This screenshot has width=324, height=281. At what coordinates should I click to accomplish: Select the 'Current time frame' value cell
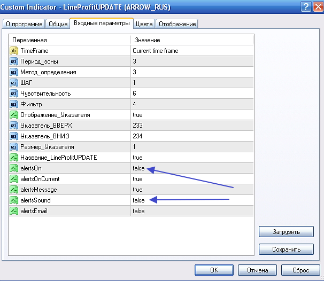[x=192, y=51]
